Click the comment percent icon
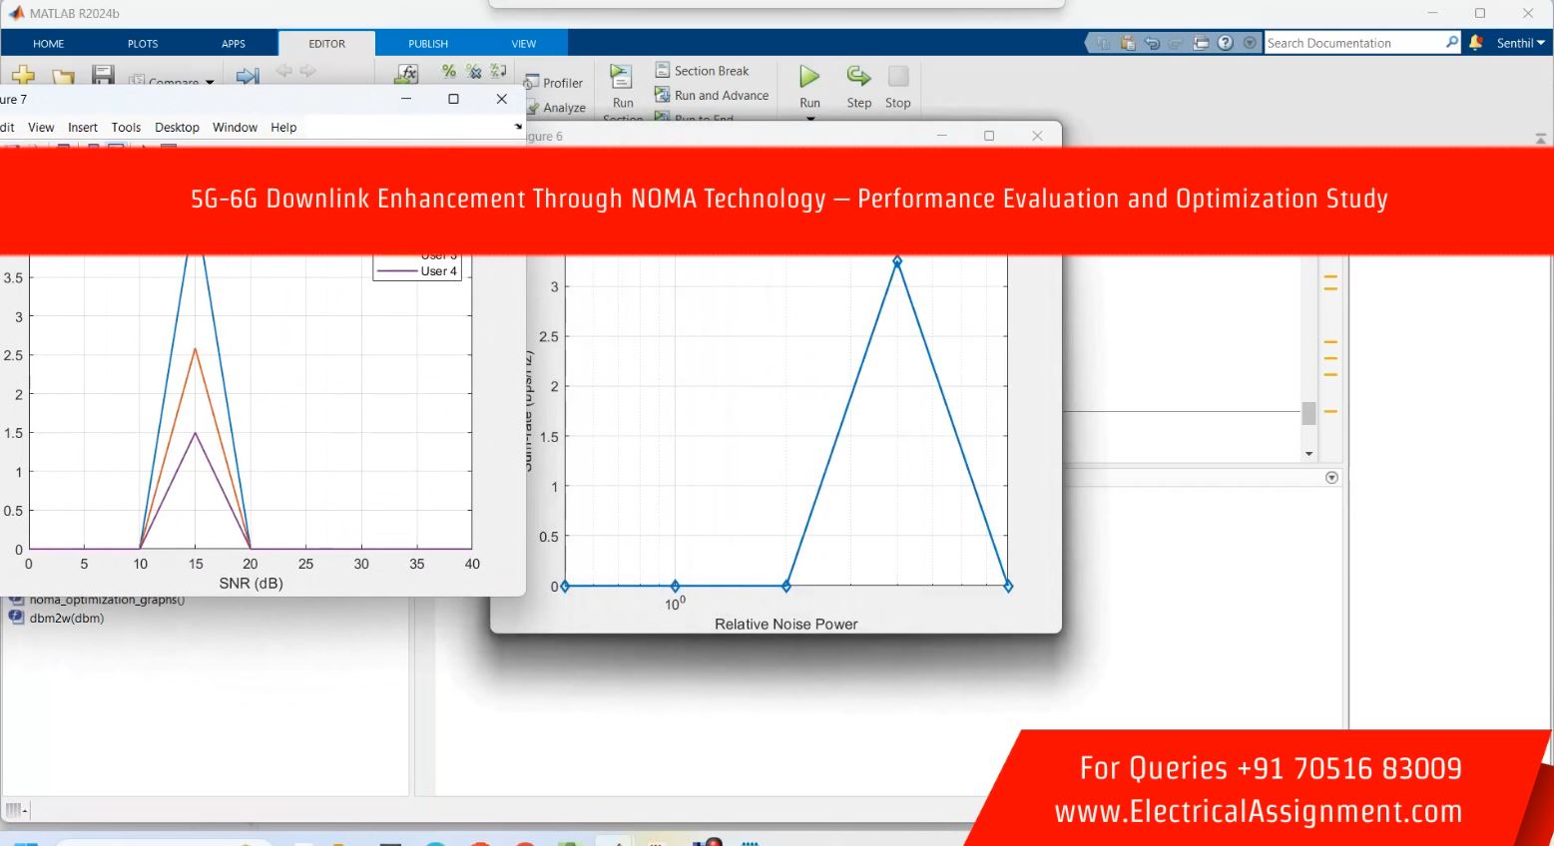Screen dimensions: 1554x846 (x=449, y=71)
